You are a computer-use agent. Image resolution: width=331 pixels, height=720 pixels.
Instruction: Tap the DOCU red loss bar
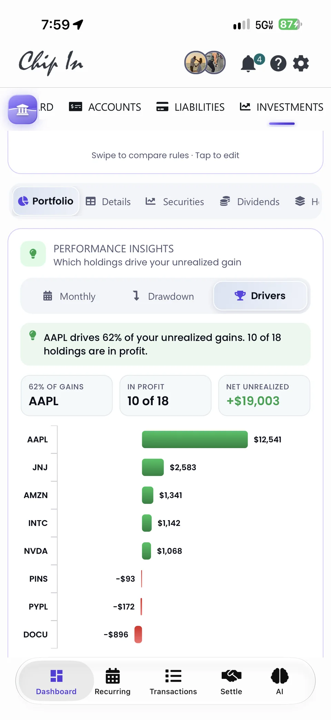pos(138,634)
